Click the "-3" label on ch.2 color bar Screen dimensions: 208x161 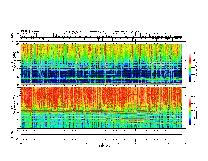[x=194, y=97]
